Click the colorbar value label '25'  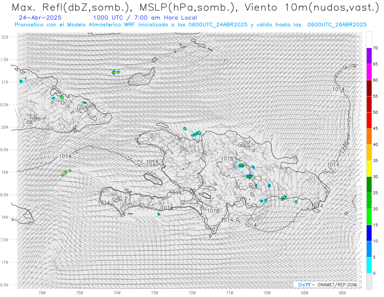point(375,193)
